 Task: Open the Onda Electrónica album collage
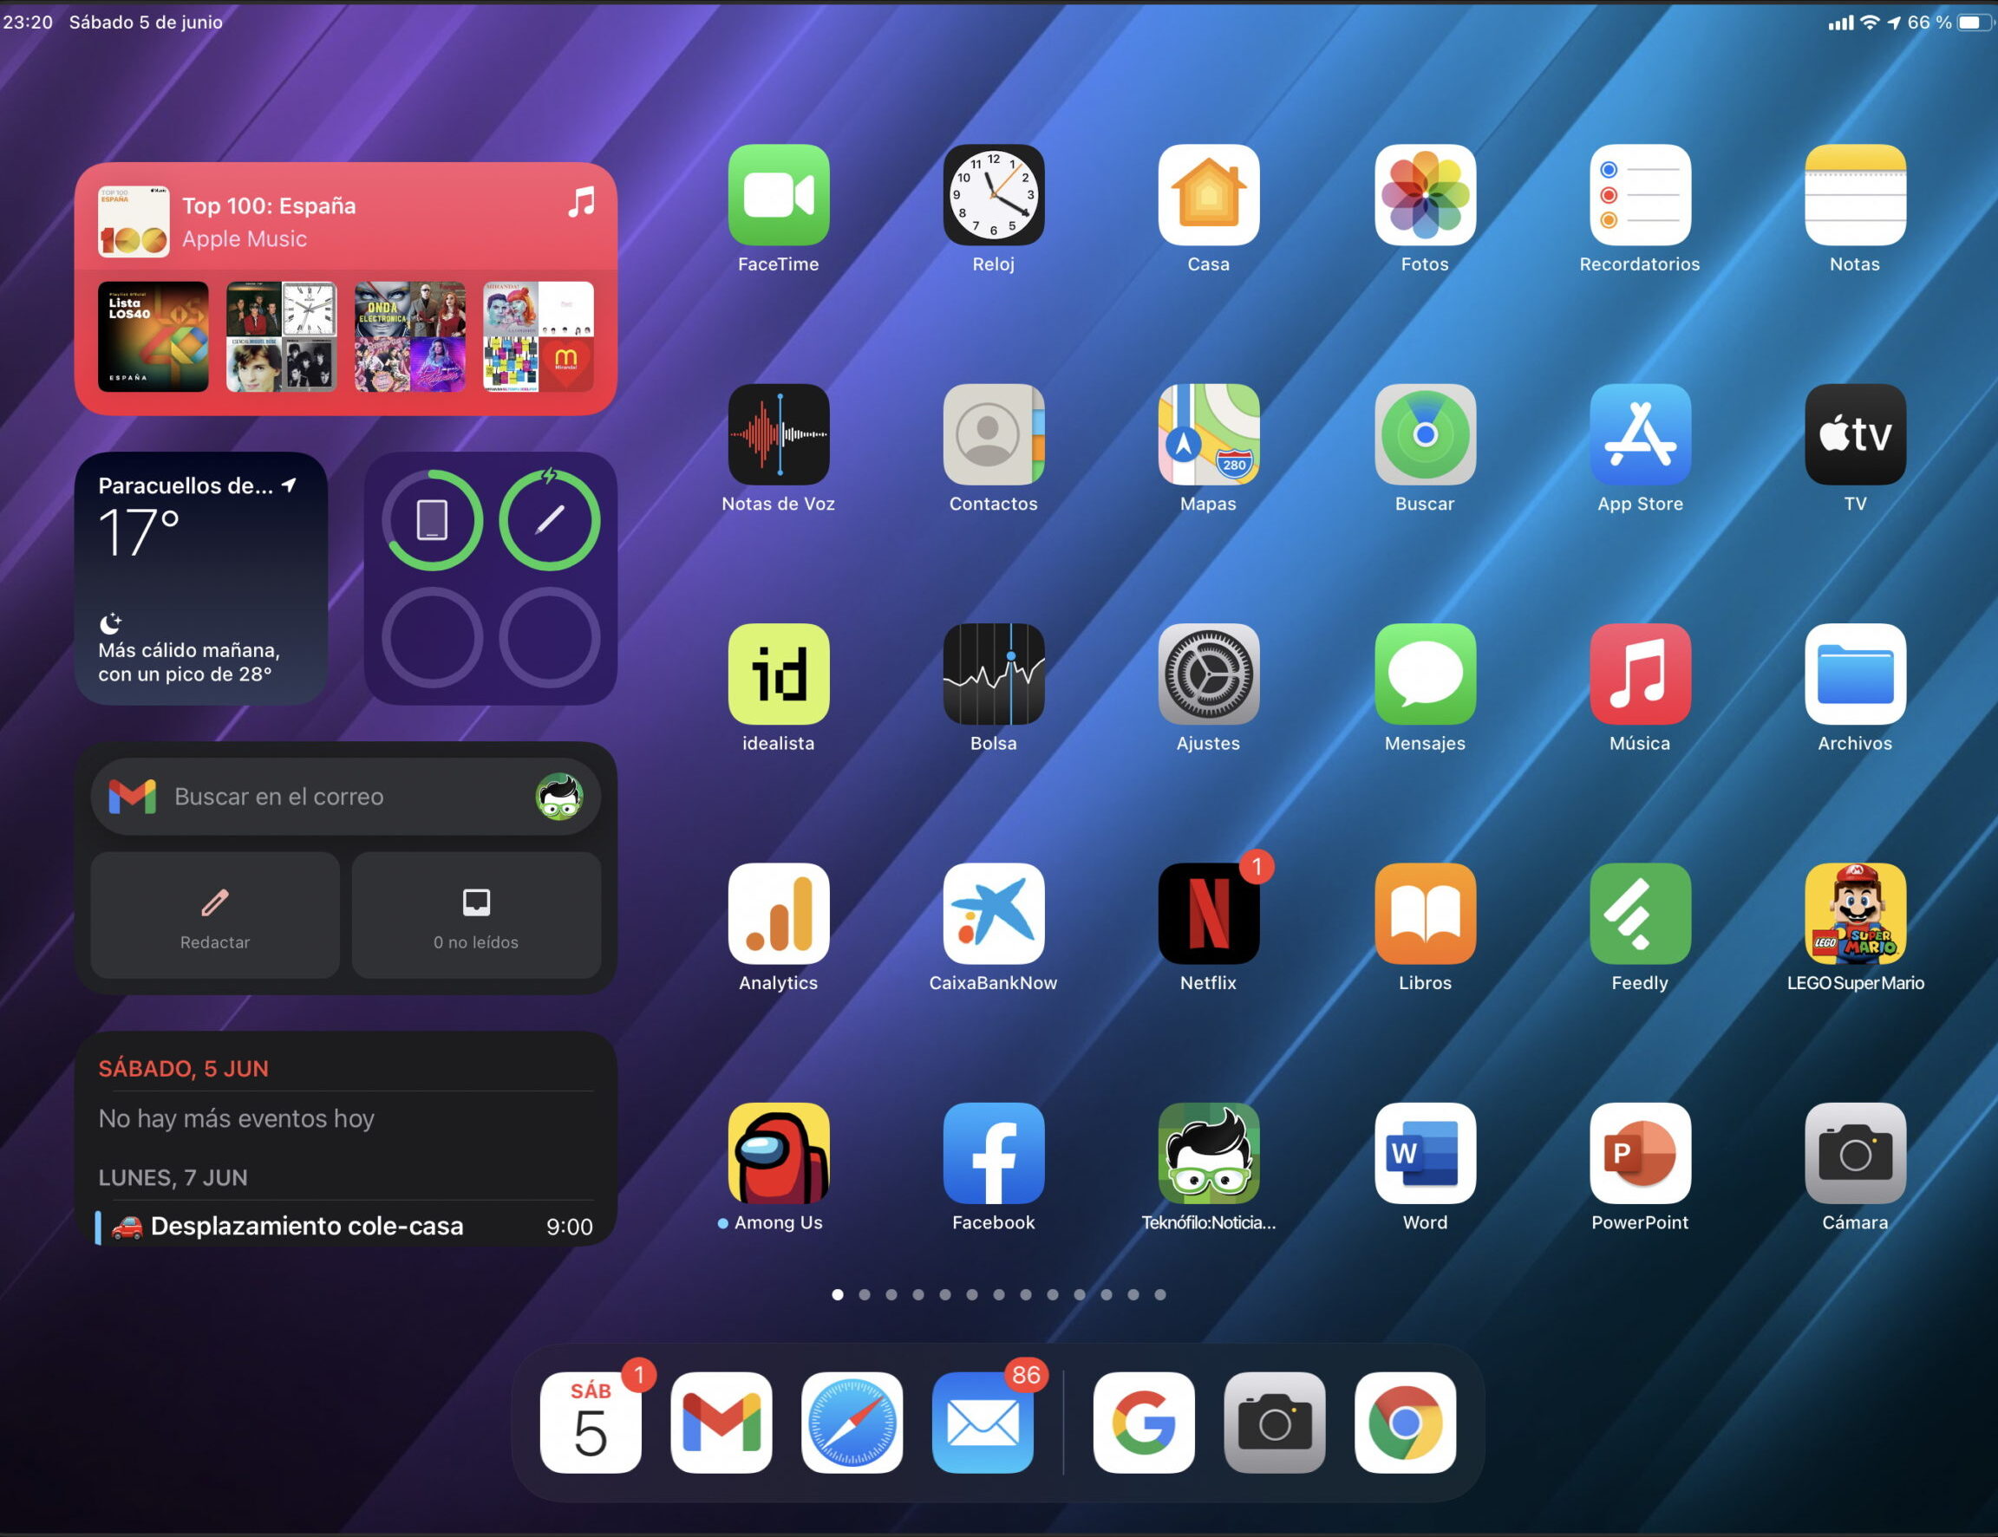coord(410,336)
